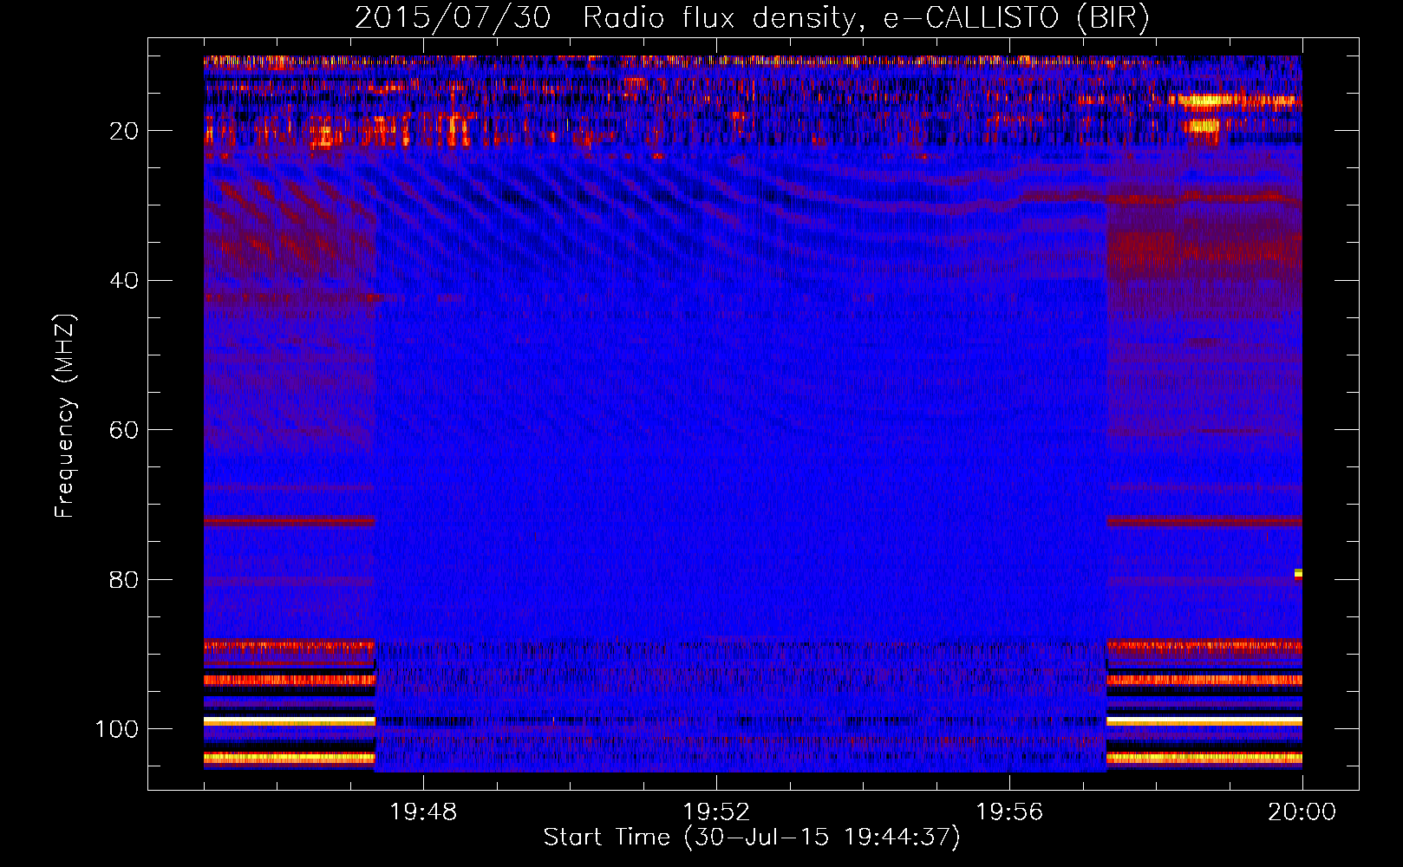1403x867 pixels.
Task: Click the 19:56 time tick label
Action: click(1009, 812)
